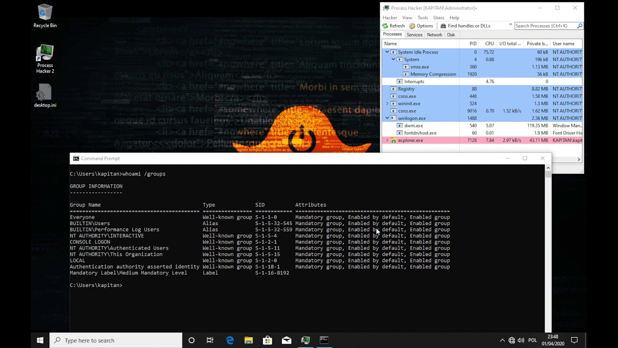The height and width of the screenshot is (348, 618).
Task: Open the Help menu in Process Hacker
Action: tap(454, 17)
